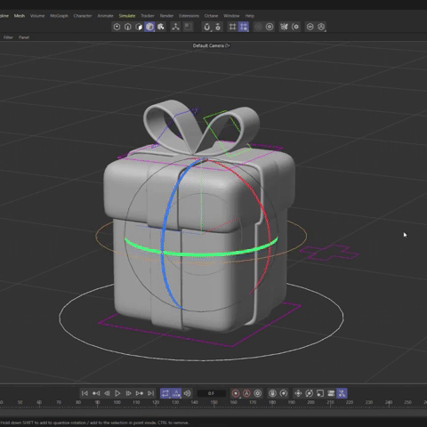Open the Animate menu
This screenshot has width=427, height=427.
click(105, 16)
